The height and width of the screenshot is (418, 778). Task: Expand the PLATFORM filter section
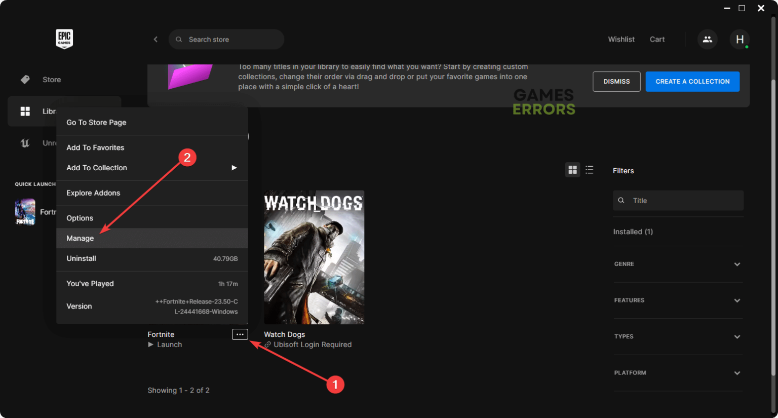point(678,373)
